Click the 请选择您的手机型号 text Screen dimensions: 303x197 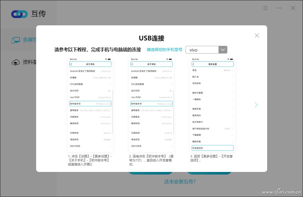[x=164, y=49]
